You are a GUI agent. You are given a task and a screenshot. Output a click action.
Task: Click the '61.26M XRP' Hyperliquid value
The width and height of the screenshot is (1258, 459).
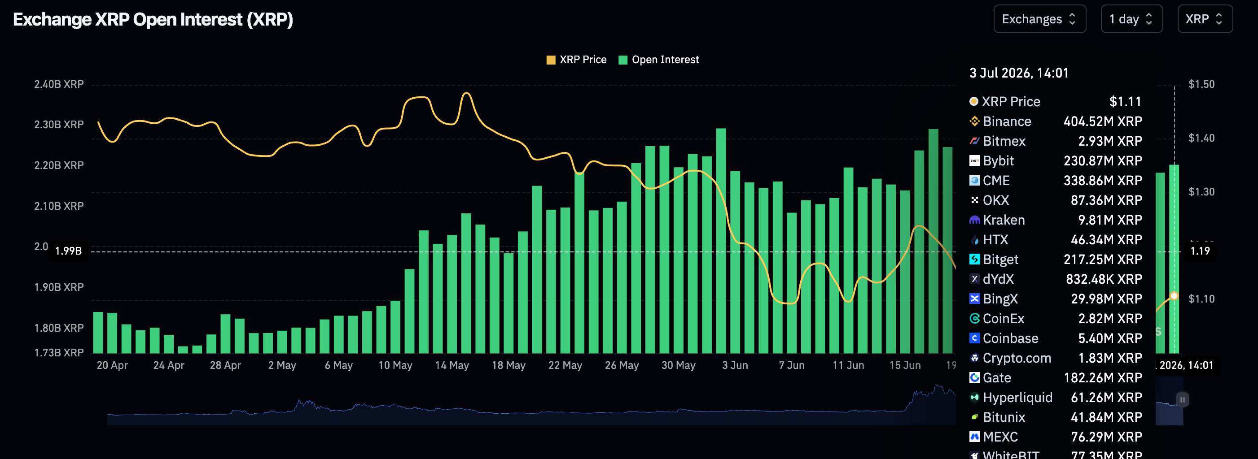(1106, 397)
